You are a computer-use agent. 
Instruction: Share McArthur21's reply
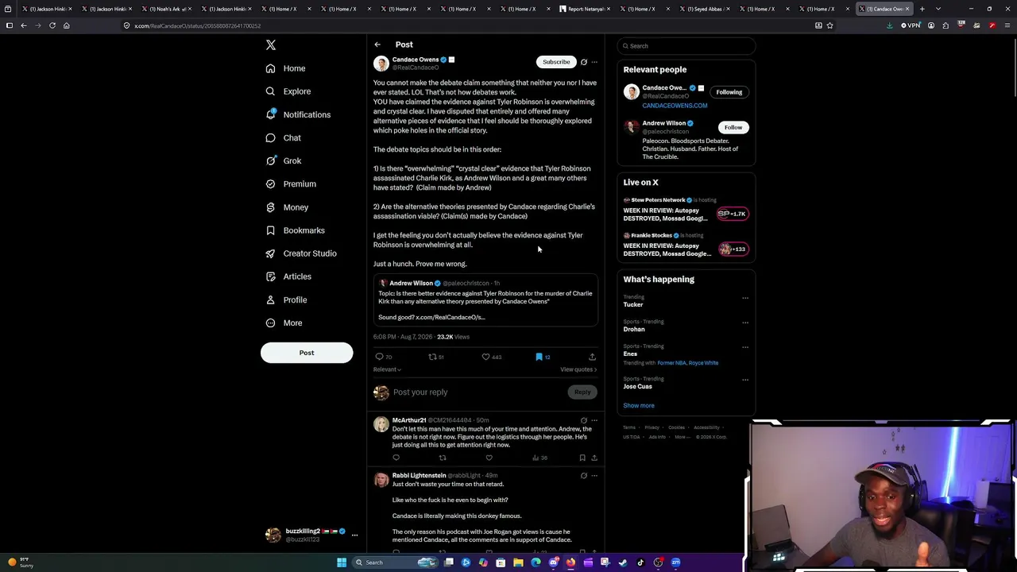pyautogui.click(x=594, y=458)
